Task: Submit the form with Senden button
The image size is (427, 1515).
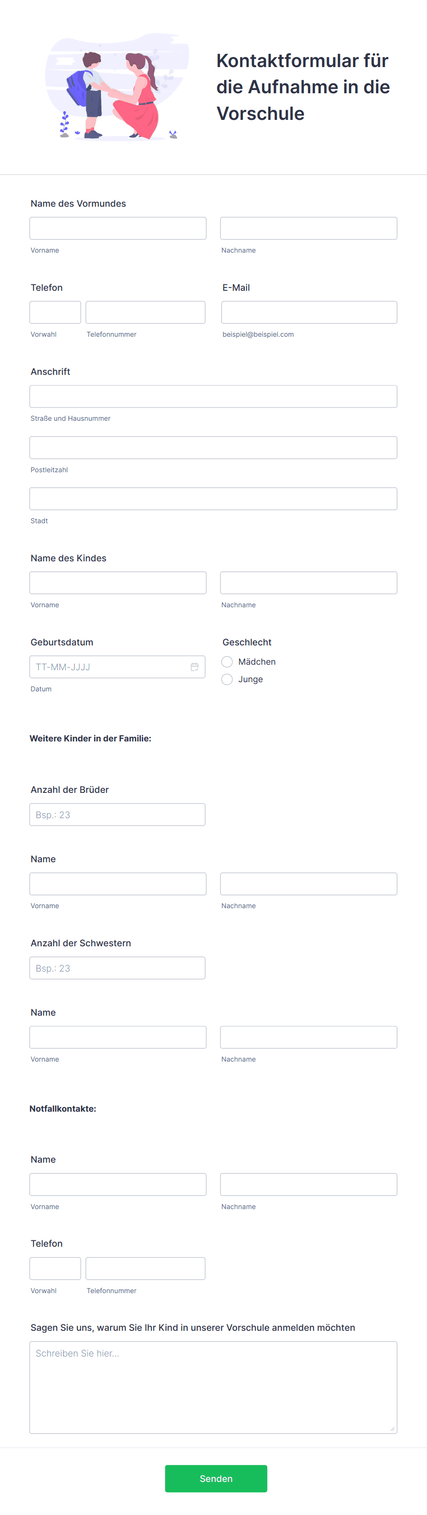Action: [x=216, y=1478]
